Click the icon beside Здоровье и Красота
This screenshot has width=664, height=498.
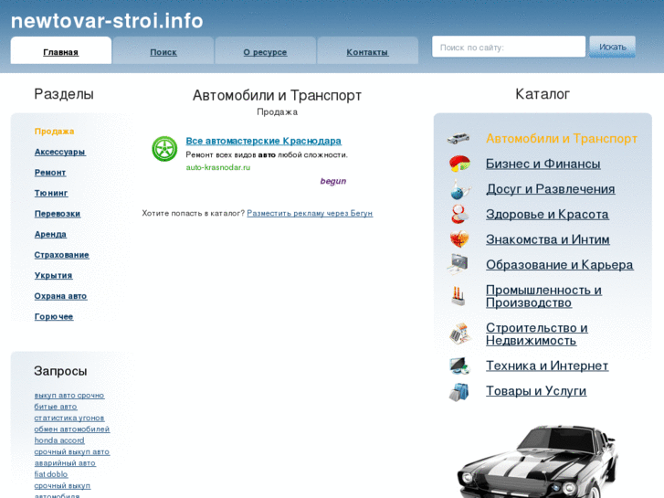[459, 215]
